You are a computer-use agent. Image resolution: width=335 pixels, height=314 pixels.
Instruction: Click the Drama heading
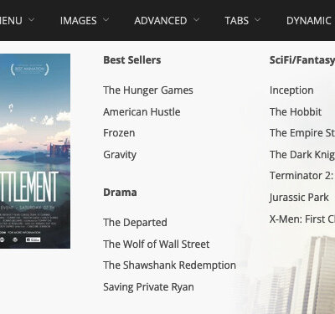(120, 193)
